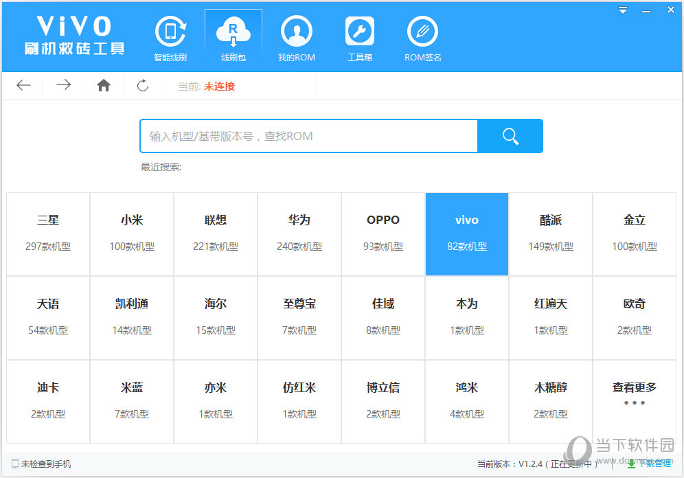Open the 我的ROM tab
This screenshot has width=684, height=478.
pos(297,38)
